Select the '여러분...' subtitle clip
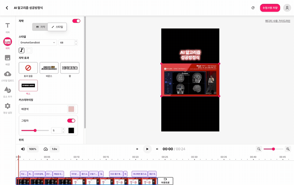Viewport: 294px width, 185px height. click(75, 174)
